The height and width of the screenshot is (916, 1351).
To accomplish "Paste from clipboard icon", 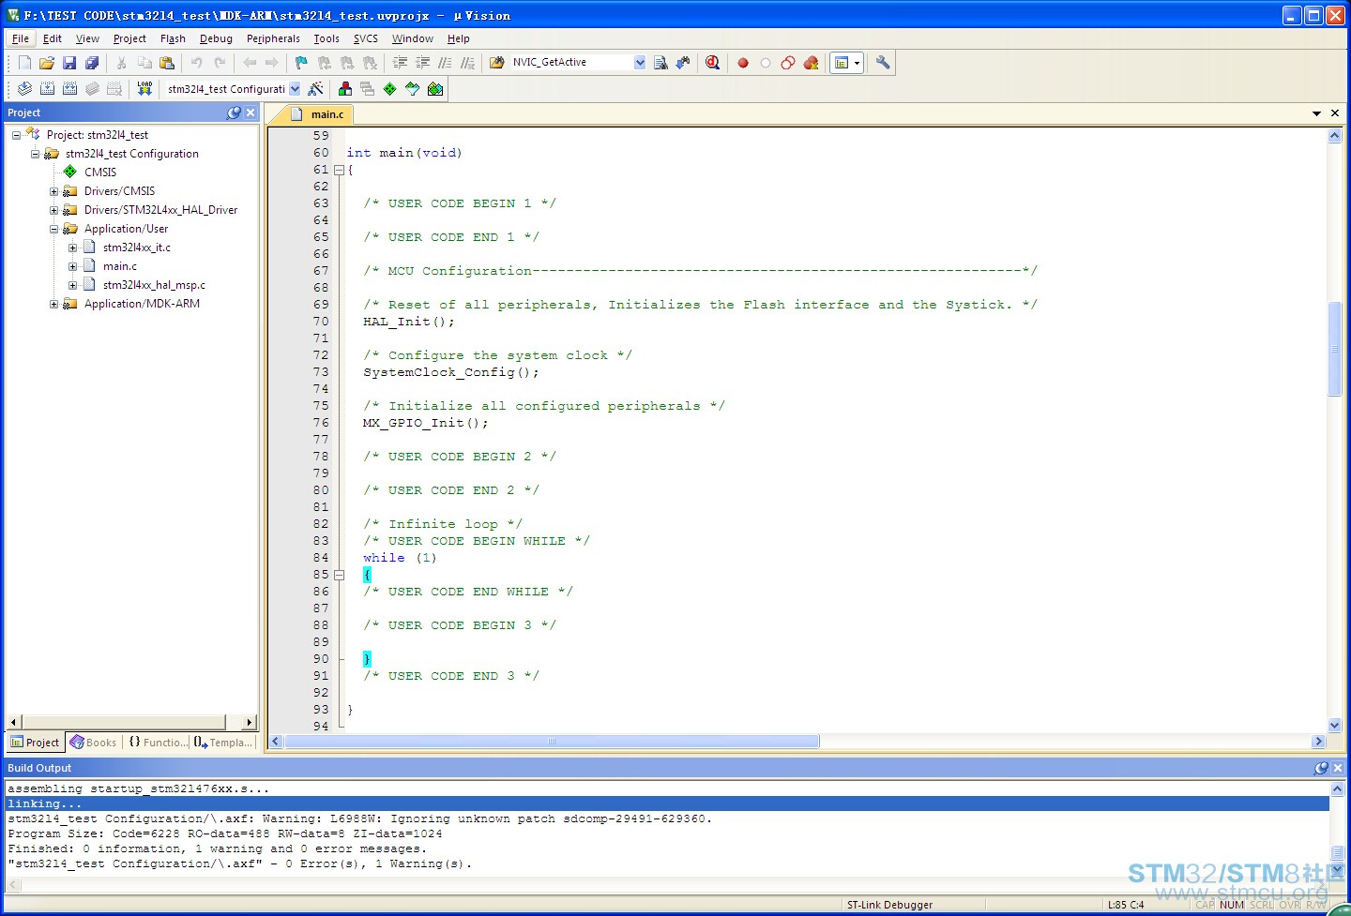I will pyautogui.click(x=167, y=63).
